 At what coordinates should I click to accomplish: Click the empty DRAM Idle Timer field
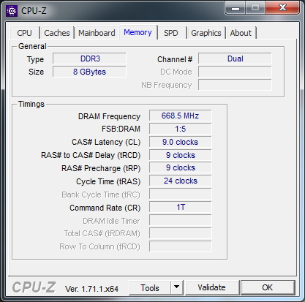coord(181,221)
